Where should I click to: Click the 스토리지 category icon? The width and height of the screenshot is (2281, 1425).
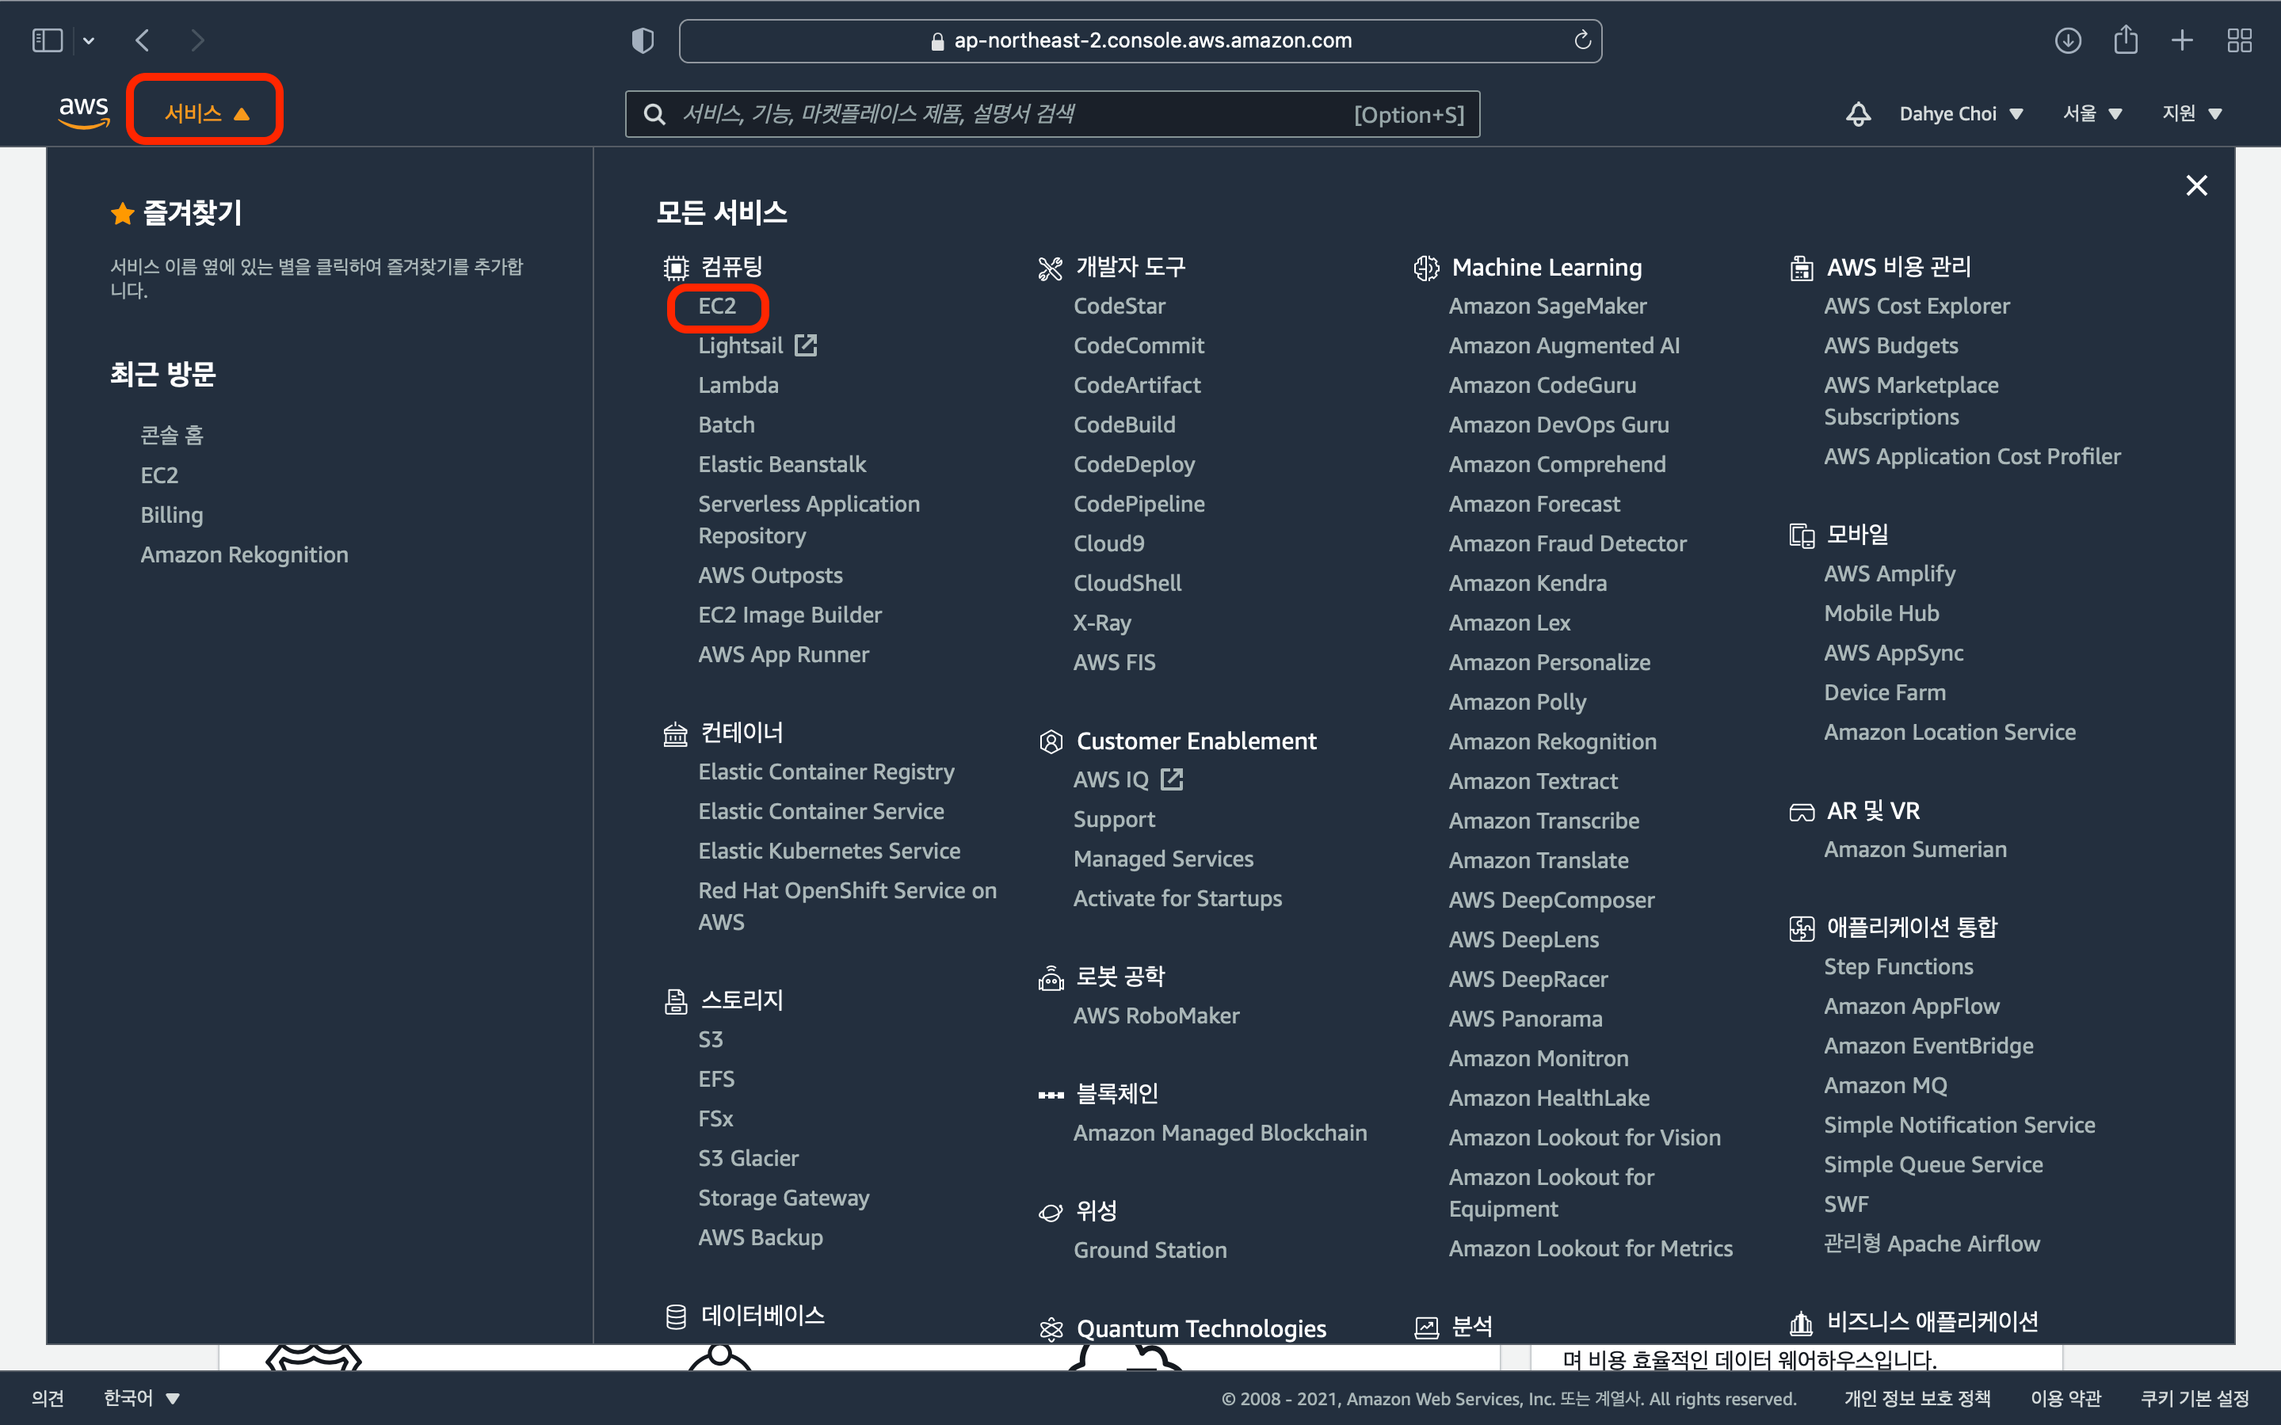[676, 1002]
